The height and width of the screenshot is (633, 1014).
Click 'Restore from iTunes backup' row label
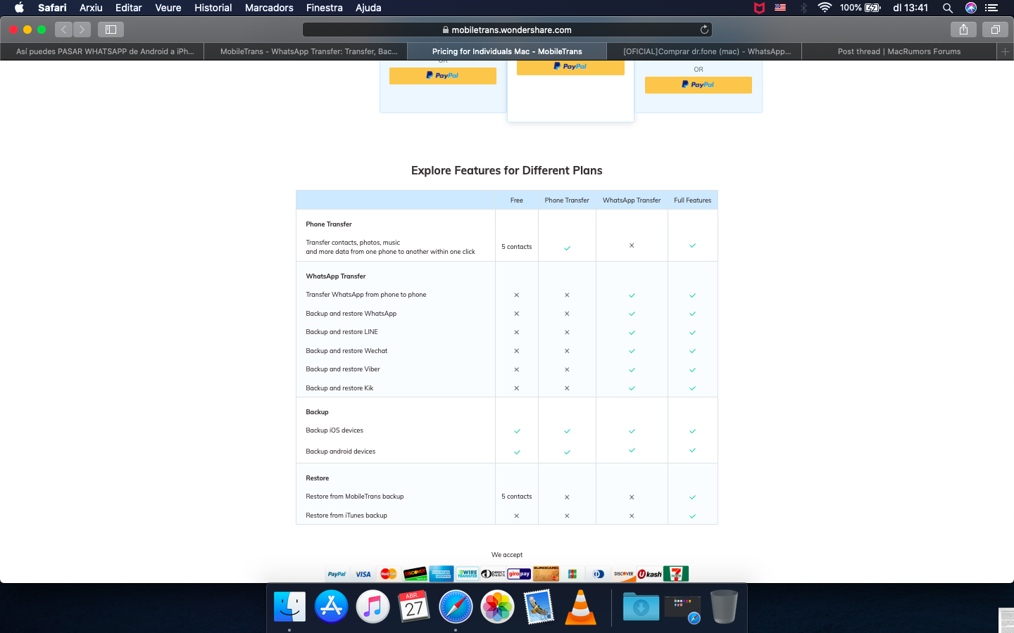(x=346, y=516)
